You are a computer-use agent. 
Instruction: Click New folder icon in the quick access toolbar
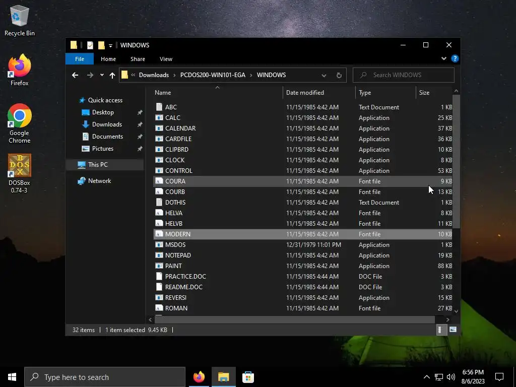(101, 45)
